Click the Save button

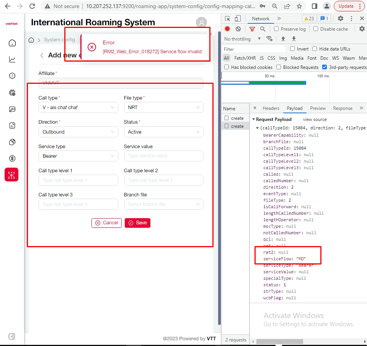[x=137, y=223]
